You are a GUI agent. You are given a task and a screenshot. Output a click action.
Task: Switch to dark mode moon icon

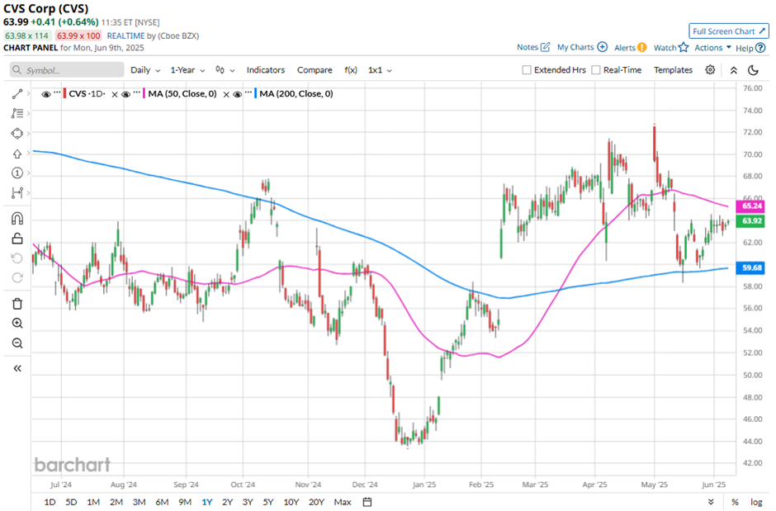(x=752, y=70)
